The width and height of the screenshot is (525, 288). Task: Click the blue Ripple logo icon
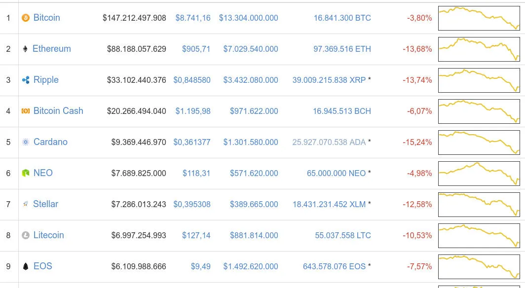26,80
